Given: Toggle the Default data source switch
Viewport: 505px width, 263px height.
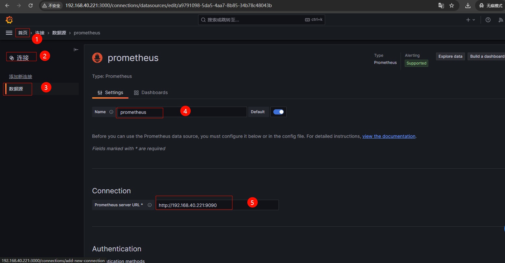Looking at the screenshot, I should [x=278, y=112].
